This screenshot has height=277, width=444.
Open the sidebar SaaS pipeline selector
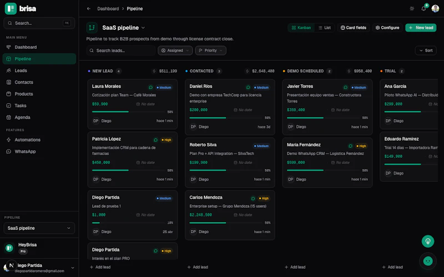coord(39,228)
